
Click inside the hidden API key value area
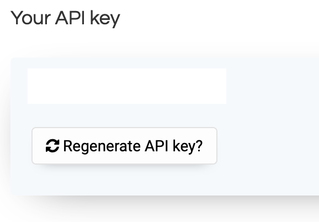point(127,86)
